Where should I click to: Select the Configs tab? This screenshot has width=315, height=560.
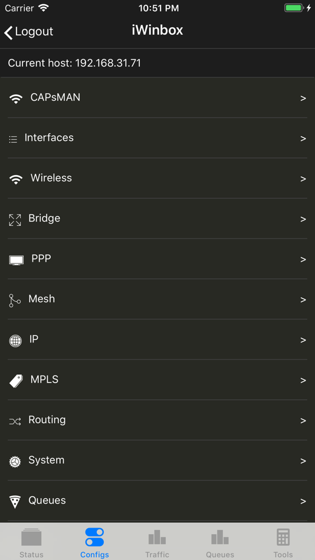pyautogui.click(x=94, y=542)
